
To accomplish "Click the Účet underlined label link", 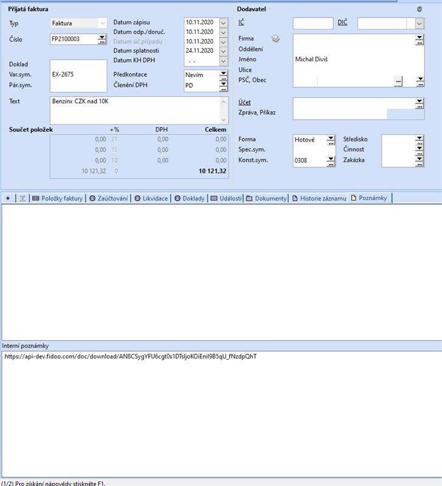I will (x=245, y=102).
